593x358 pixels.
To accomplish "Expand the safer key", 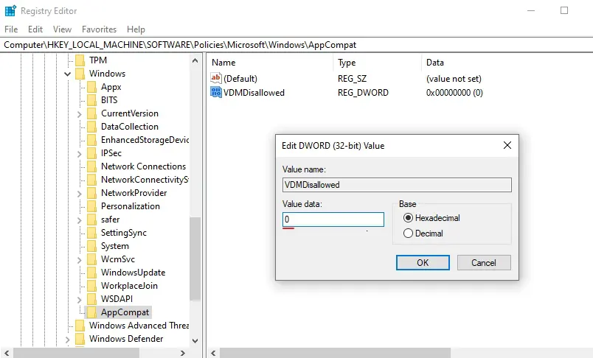I will click(x=80, y=220).
